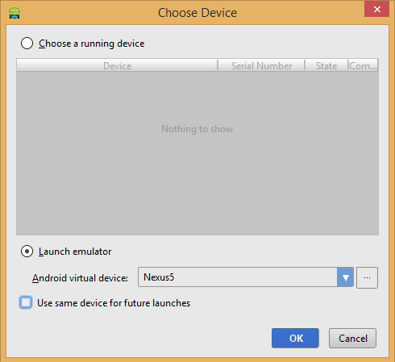This screenshot has height=362, width=395.
Task: Click the empty Nothing to show device list
Action: [197, 153]
